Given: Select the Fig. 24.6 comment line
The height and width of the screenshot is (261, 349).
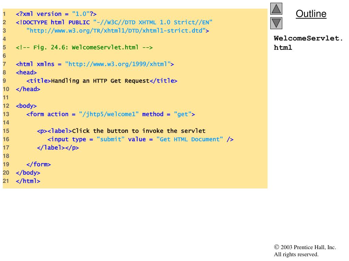Looking at the screenshot, I should pyautogui.click(x=84, y=48).
